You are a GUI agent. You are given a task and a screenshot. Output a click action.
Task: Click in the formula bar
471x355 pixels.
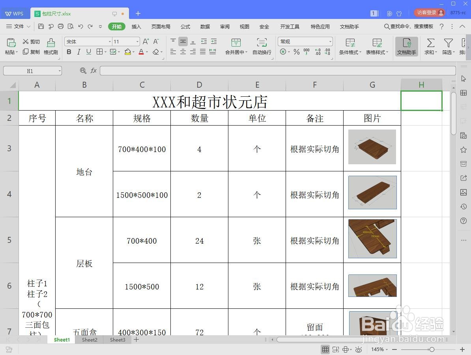tap(278, 71)
